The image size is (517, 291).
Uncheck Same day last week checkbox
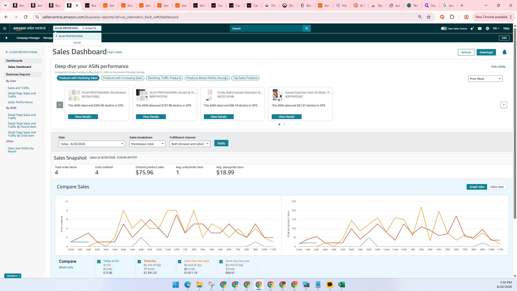click(x=180, y=262)
